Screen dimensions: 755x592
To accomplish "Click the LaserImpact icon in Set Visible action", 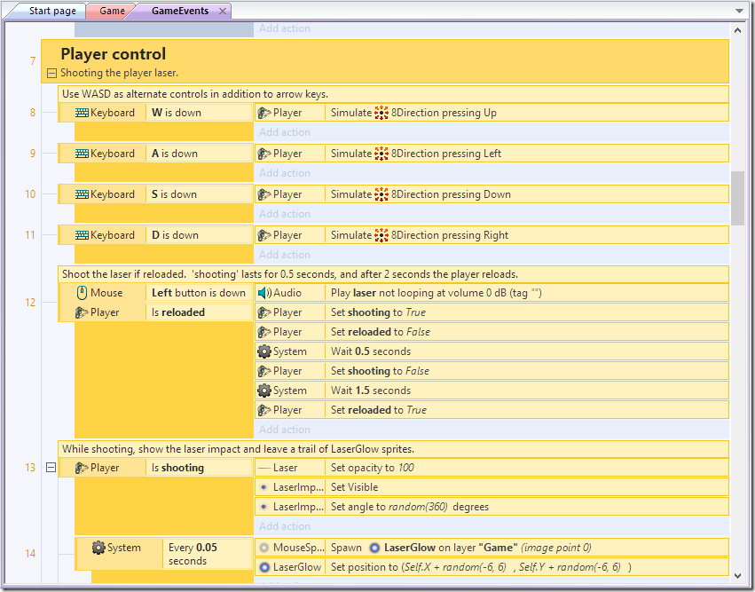I will coord(263,487).
